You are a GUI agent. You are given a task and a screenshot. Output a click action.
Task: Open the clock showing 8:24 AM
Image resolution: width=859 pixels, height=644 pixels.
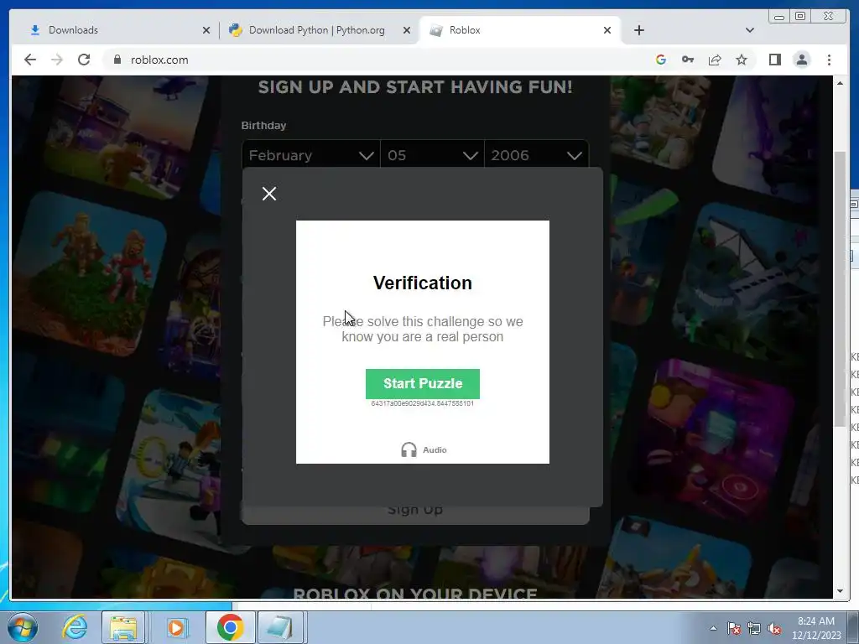(x=815, y=628)
